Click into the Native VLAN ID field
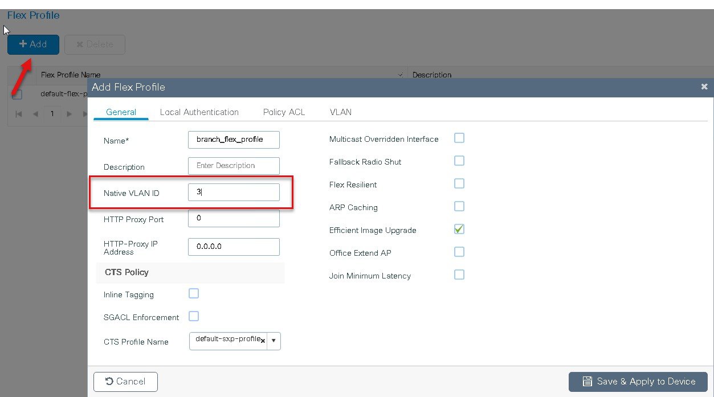Image resolution: width=714 pixels, height=397 pixels. tap(234, 193)
